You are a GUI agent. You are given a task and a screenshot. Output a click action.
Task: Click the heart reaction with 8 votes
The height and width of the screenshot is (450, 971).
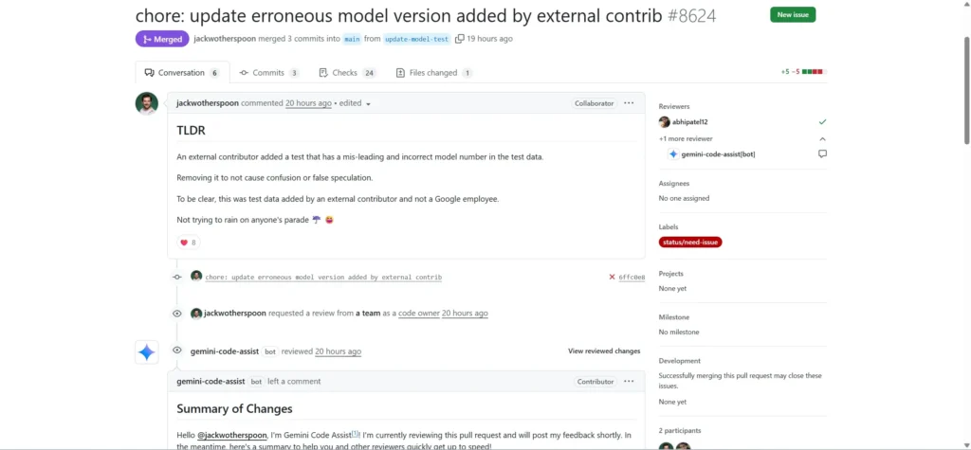coord(188,243)
